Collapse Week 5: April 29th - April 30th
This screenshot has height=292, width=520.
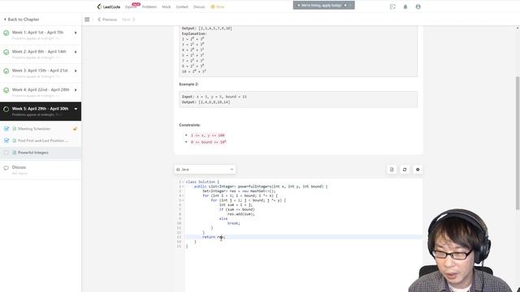click(x=76, y=109)
